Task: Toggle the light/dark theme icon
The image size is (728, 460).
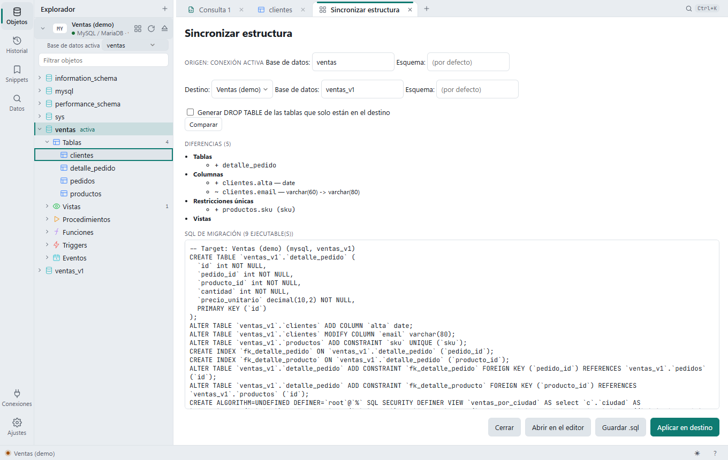Action: tap(697, 453)
